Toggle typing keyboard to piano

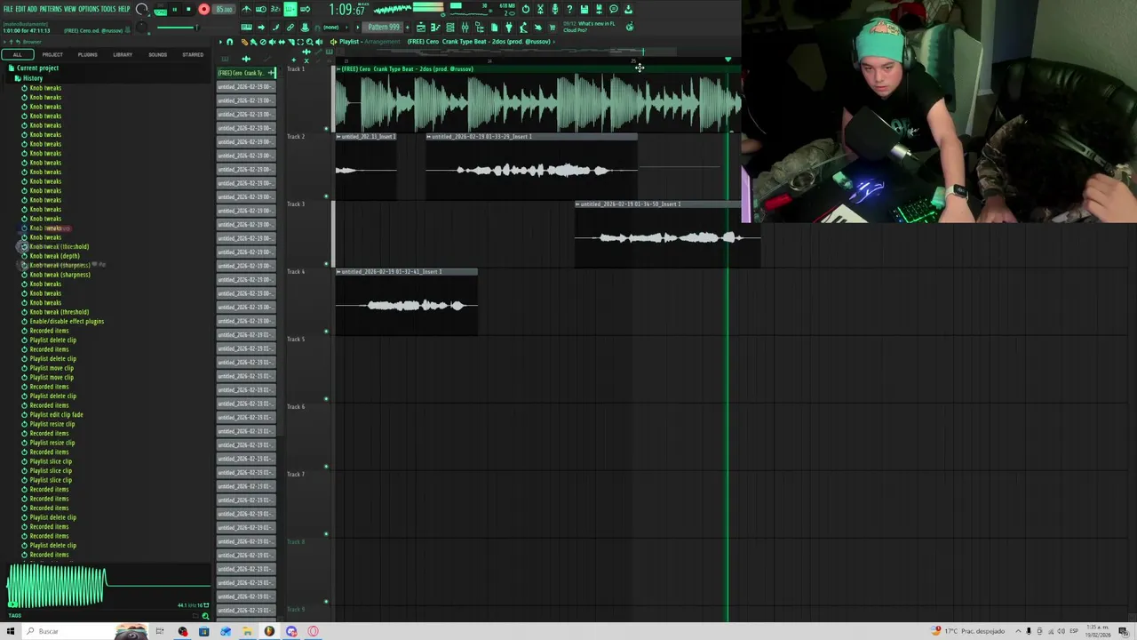pyautogui.click(x=247, y=27)
